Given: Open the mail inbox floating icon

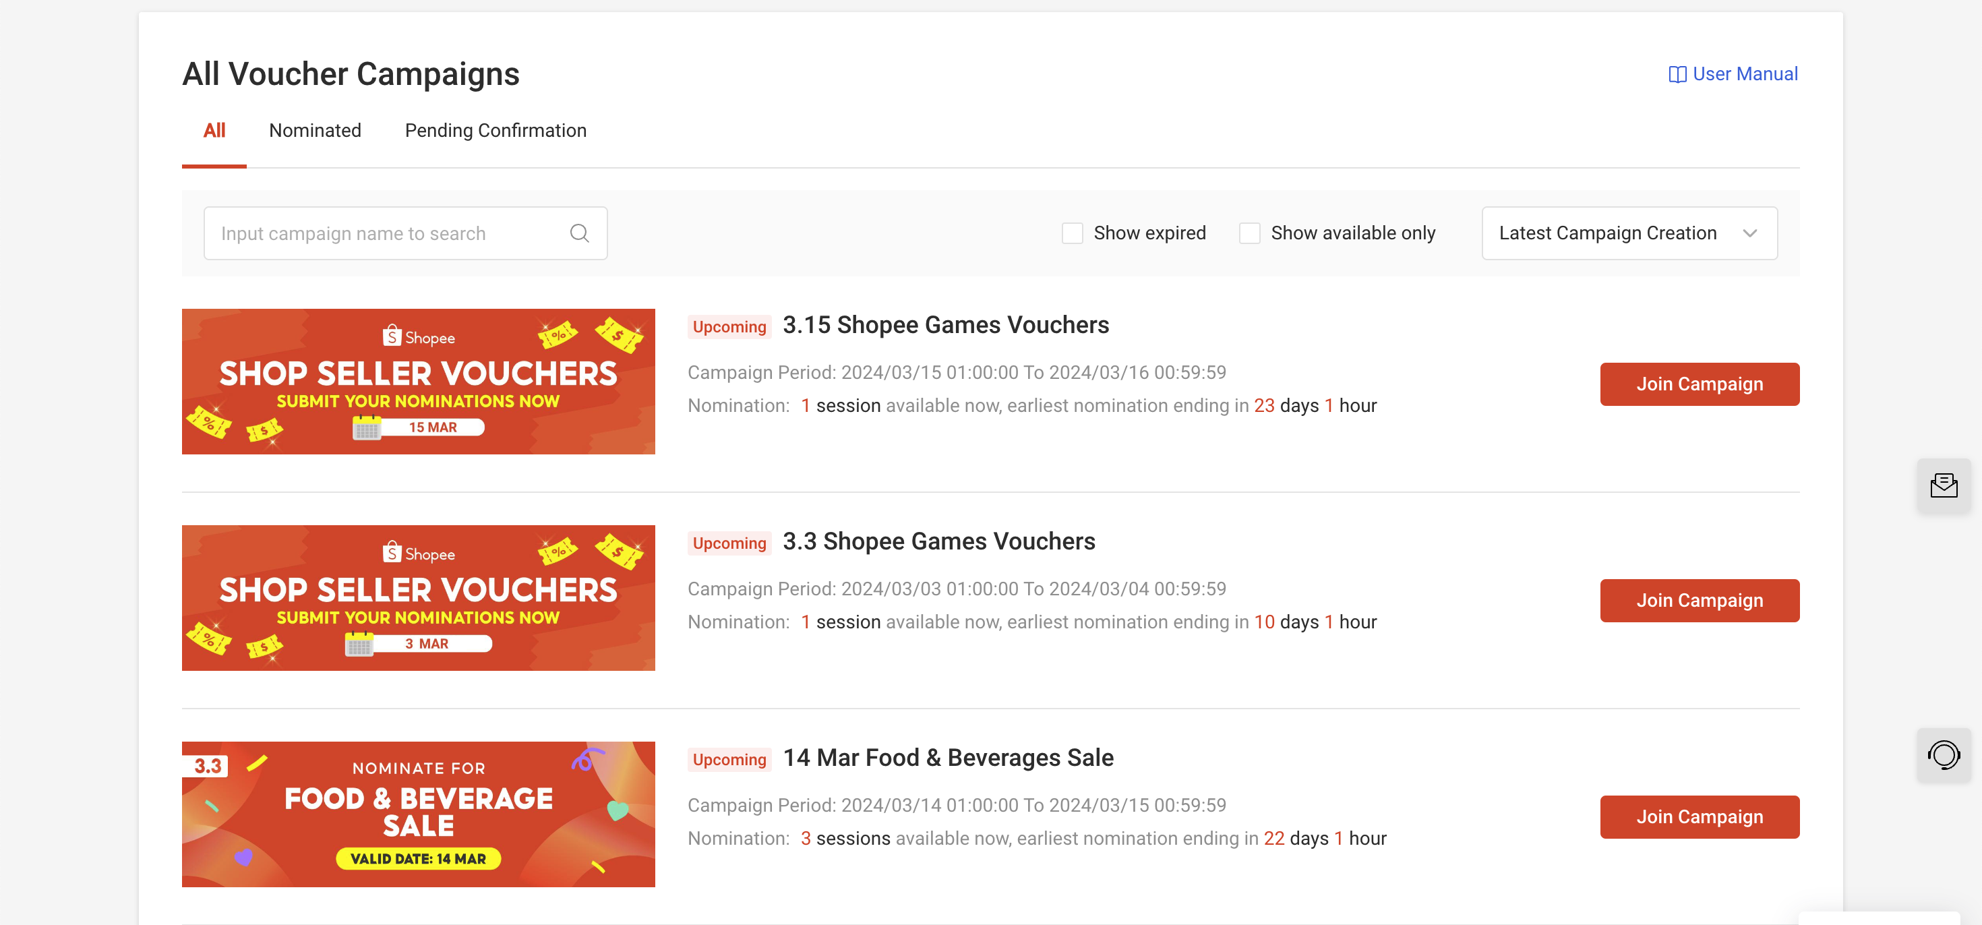Looking at the screenshot, I should [1944, 485].
